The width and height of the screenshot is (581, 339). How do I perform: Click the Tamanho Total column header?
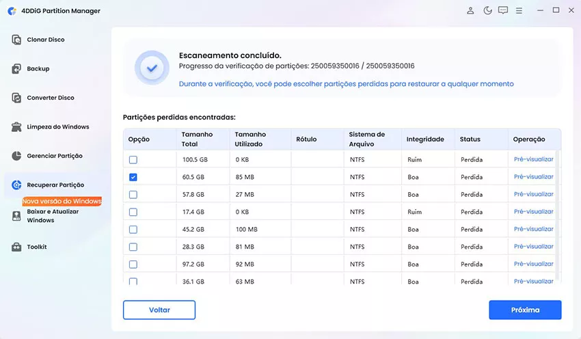pyautogui.click(x=203, y=139)
